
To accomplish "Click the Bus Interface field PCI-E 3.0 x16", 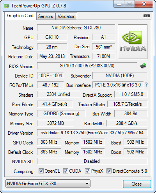I will (118, 85).
